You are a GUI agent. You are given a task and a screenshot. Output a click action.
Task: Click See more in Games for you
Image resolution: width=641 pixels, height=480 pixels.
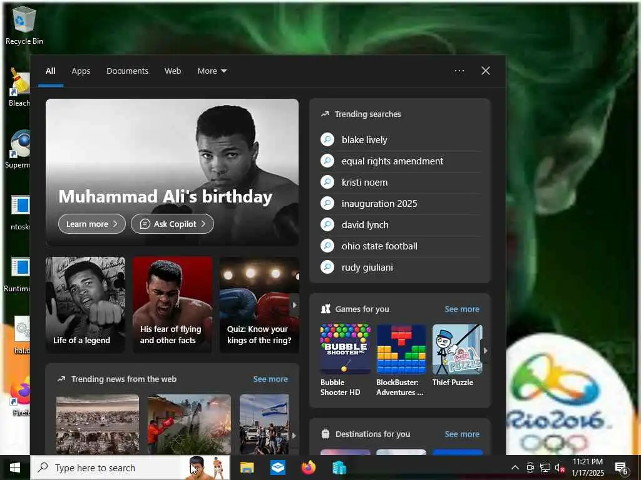click(462, 309)
